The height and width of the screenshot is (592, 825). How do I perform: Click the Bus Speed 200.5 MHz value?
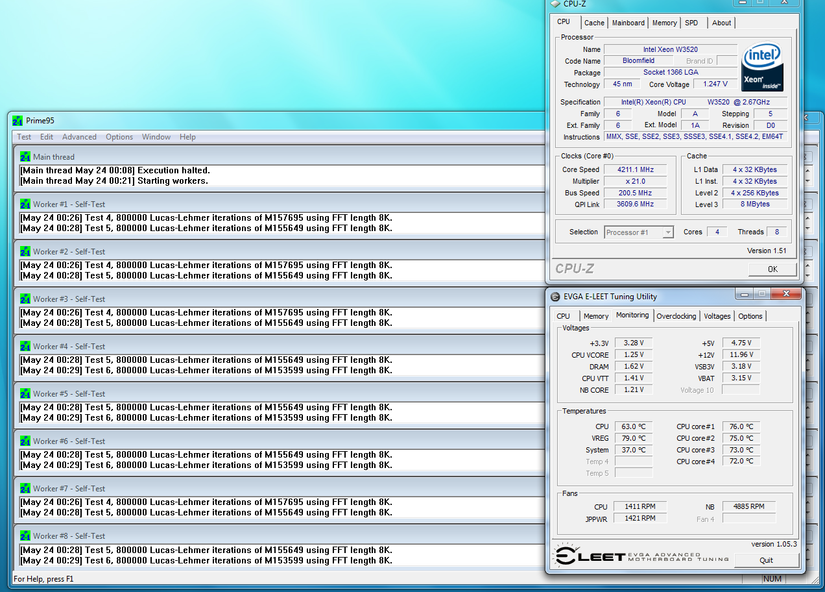tap(637, 193)
